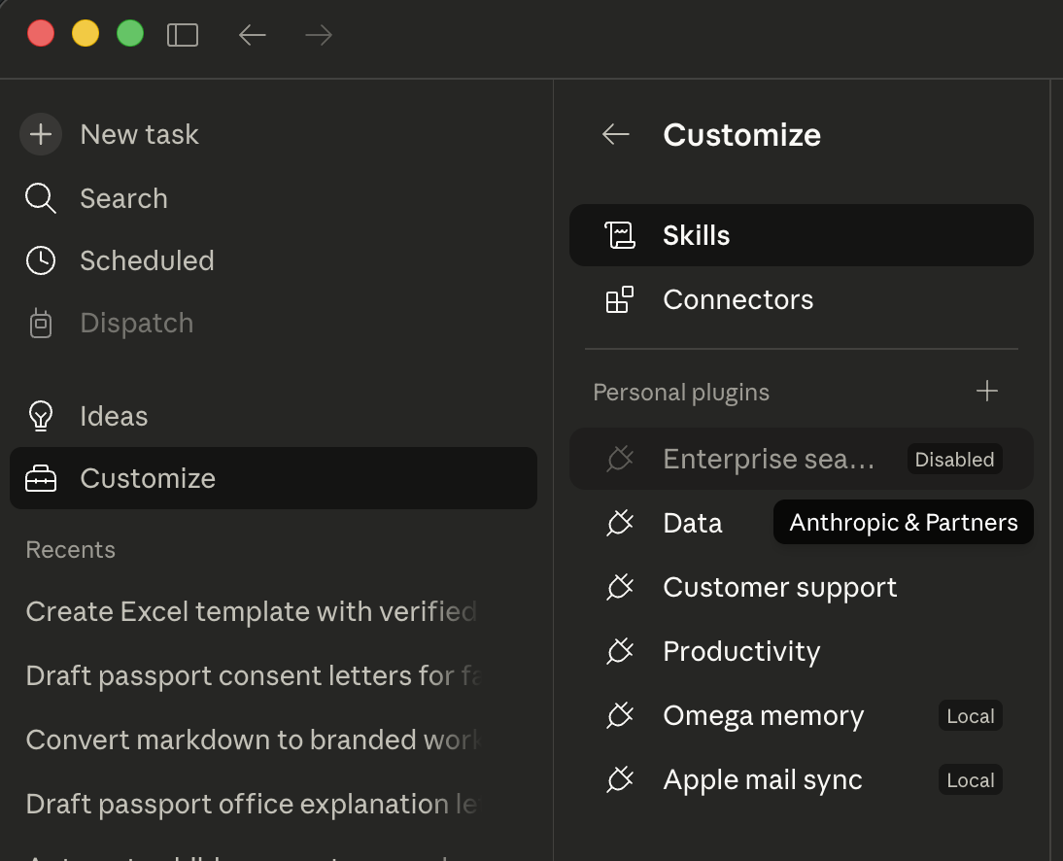Open Scheduled tasks in the sidebar
This screenshot has height=861, width=1063.
274,261
